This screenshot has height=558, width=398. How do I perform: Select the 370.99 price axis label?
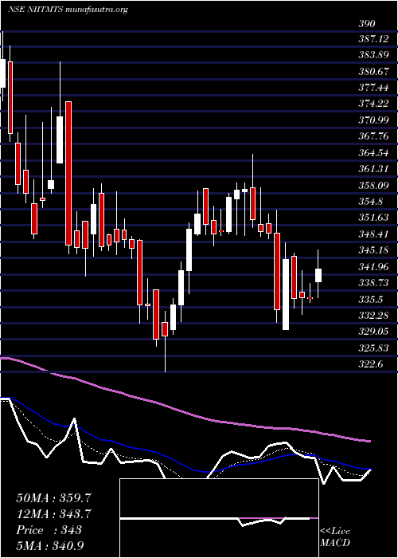click(373, 120)
